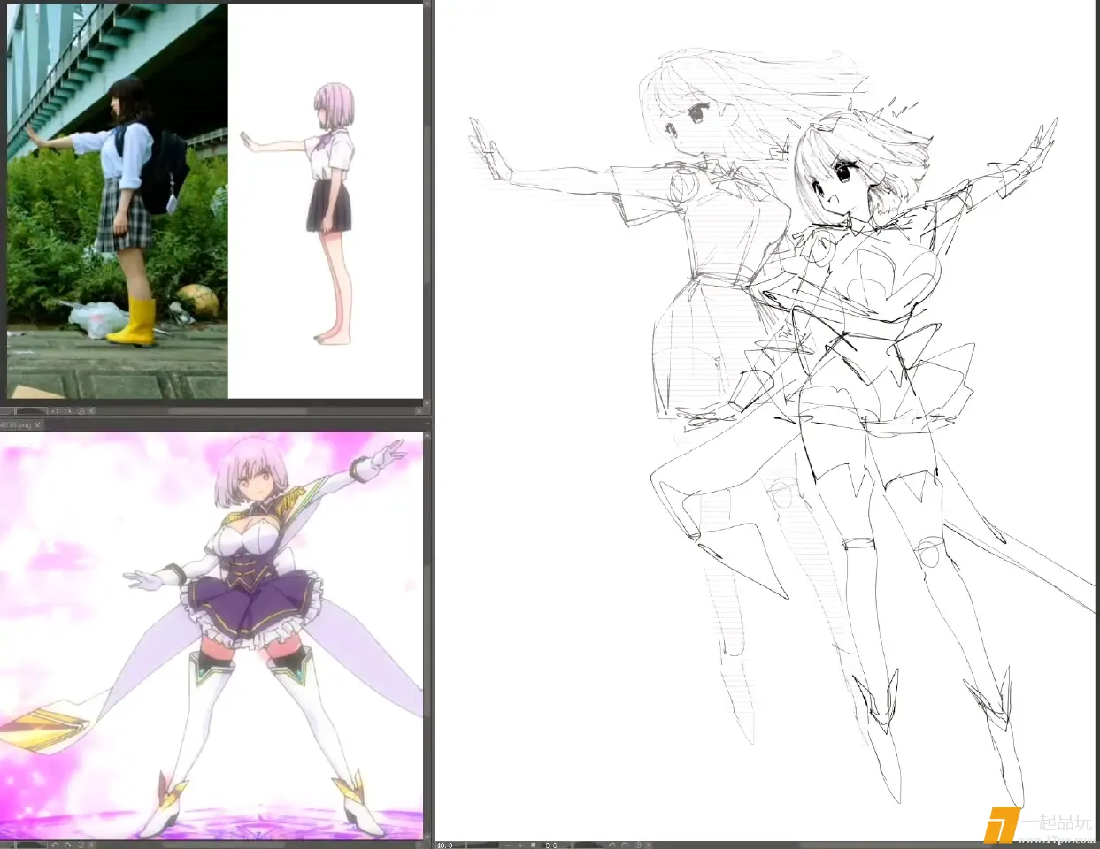Rotate main canvas right with clockwise icon
The width and height of the screenshot is (1100, 849).
(625, 845)
